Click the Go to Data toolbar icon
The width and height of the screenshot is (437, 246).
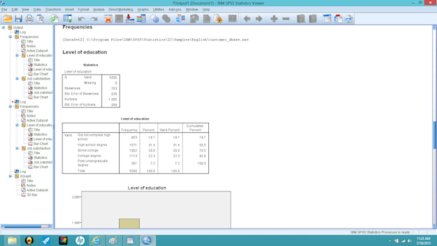point(108,19)
